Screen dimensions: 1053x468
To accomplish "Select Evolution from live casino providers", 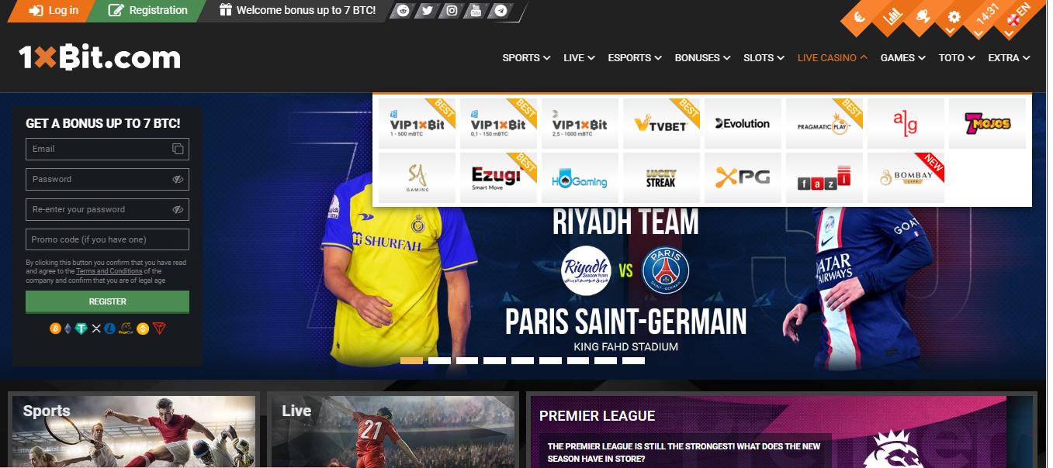I will [x=743, y=124].
